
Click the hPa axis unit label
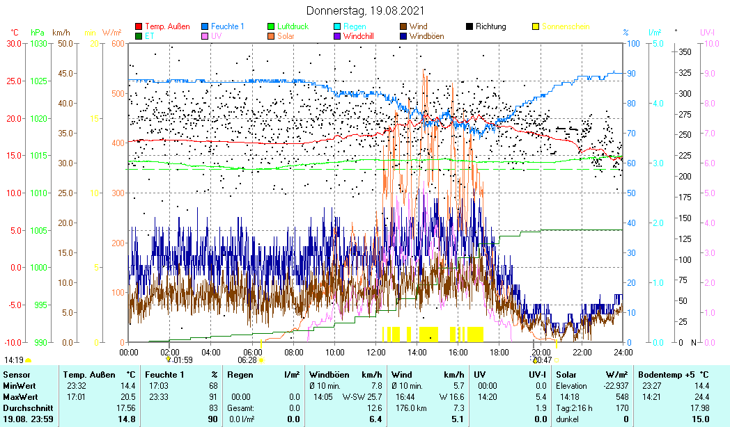coord(37,33)
